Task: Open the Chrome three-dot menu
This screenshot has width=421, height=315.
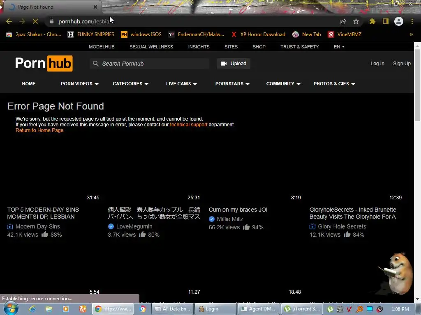Action: (x=412, y=21)
